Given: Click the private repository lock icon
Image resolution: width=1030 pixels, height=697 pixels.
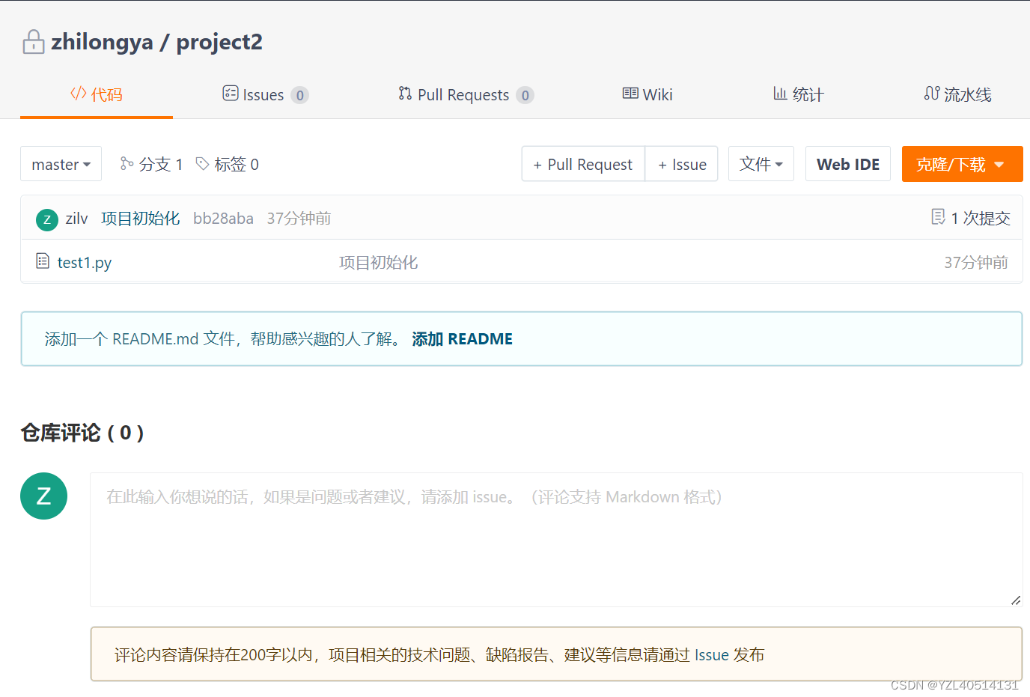Looking at the screenshot, I should 34,42.
